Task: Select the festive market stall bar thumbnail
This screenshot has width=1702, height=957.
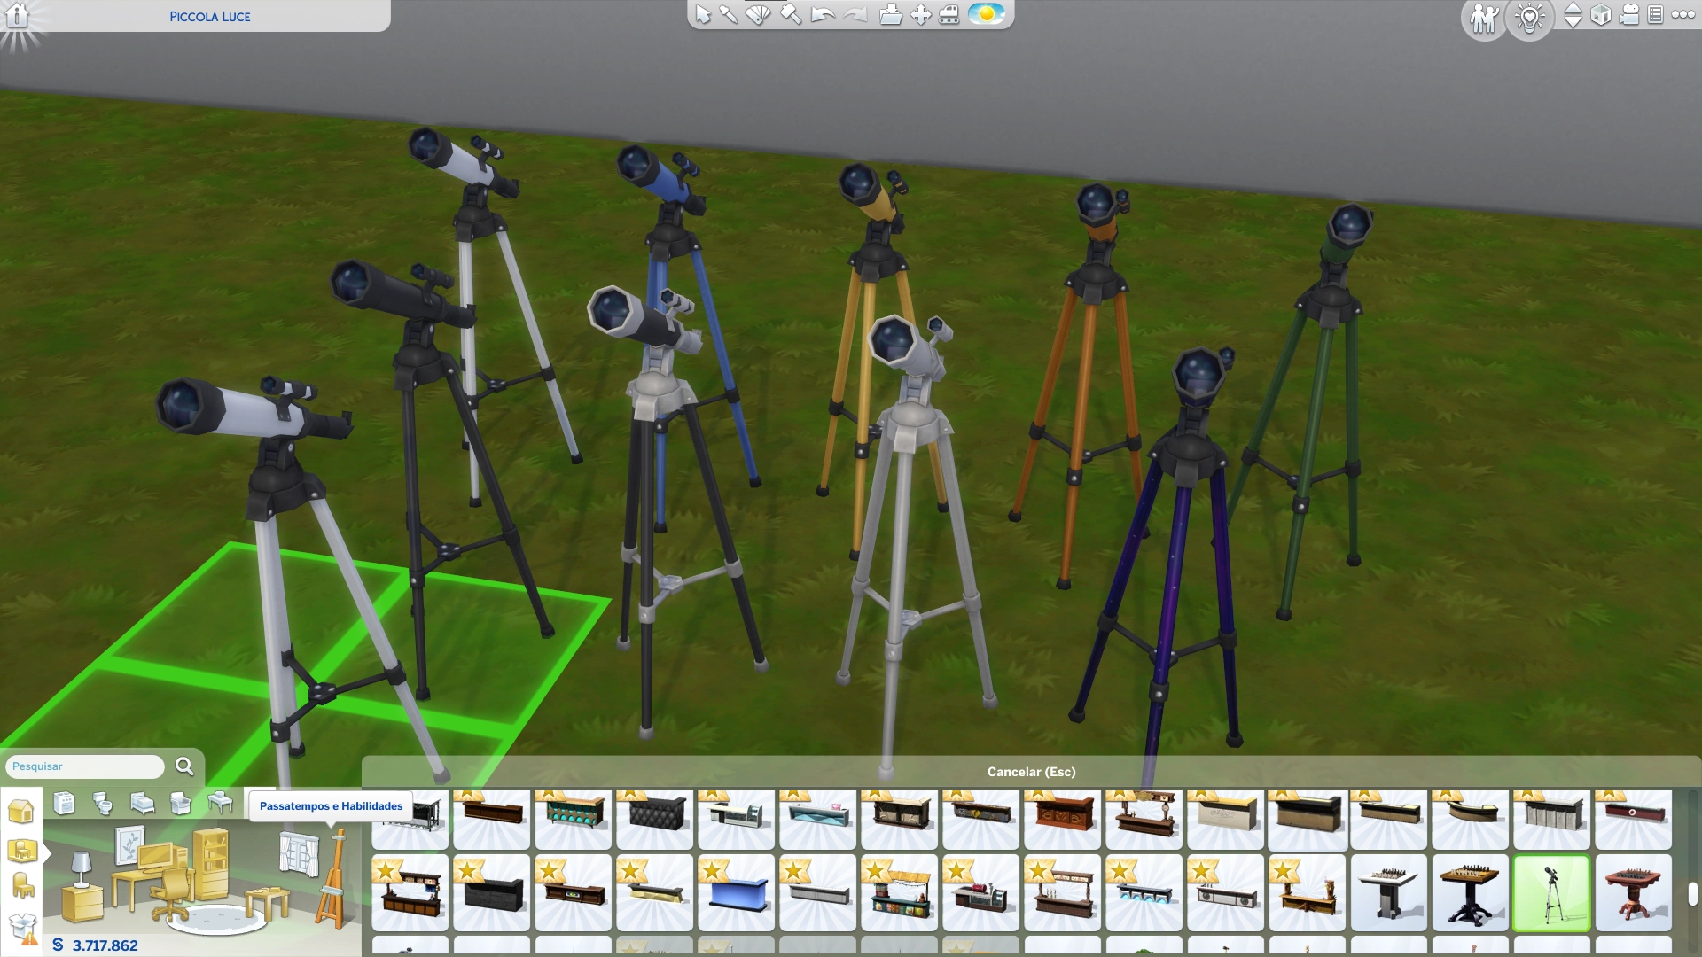Action: [899, 893]
